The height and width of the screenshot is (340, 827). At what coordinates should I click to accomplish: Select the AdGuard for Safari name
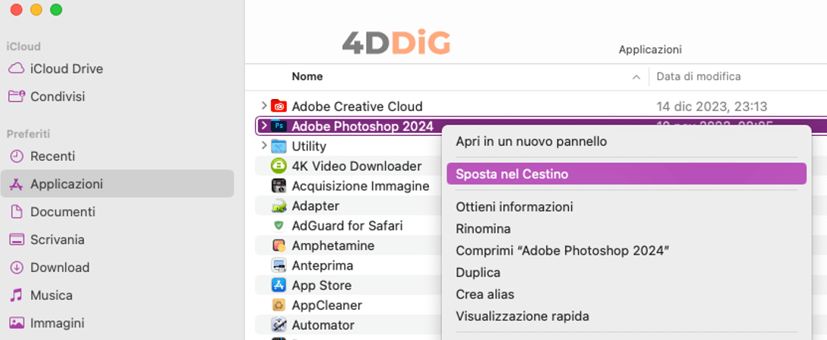tap(347, 226)
